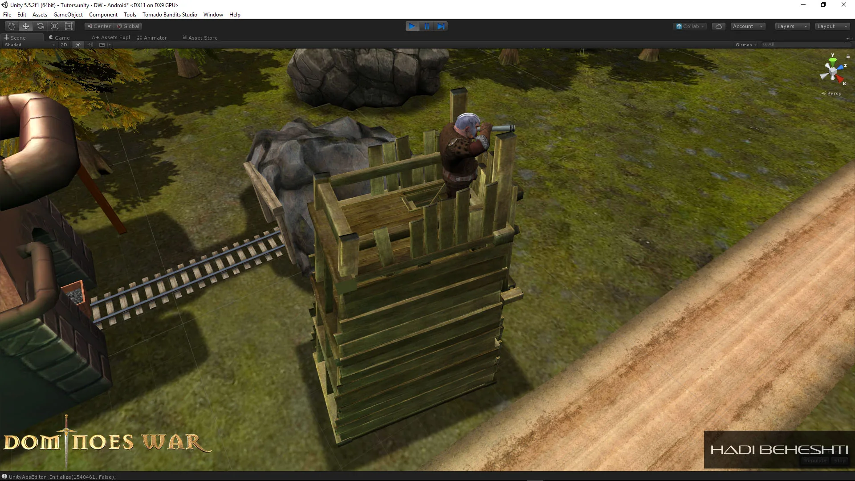Screen dimensions: 855x481
Task: Open the Window menu
Action: pyautogui.click(x=213, y=15)
